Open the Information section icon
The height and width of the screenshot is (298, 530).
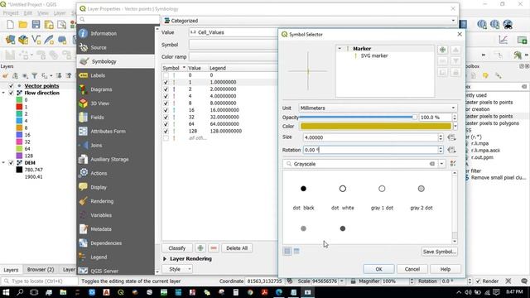pos(83,33)
